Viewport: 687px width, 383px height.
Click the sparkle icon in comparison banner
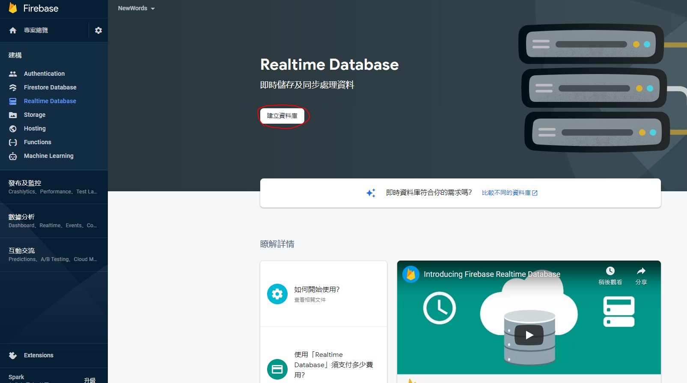coord(371,193)
